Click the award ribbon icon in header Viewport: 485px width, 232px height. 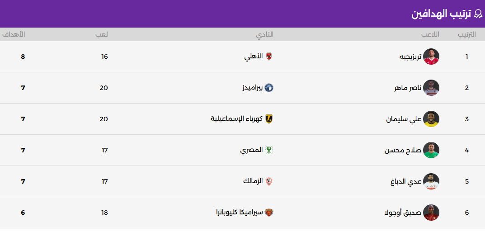pyautogui.click(x=478, y=14)
